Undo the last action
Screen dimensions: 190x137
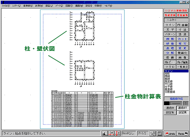(x=170, y=134)
